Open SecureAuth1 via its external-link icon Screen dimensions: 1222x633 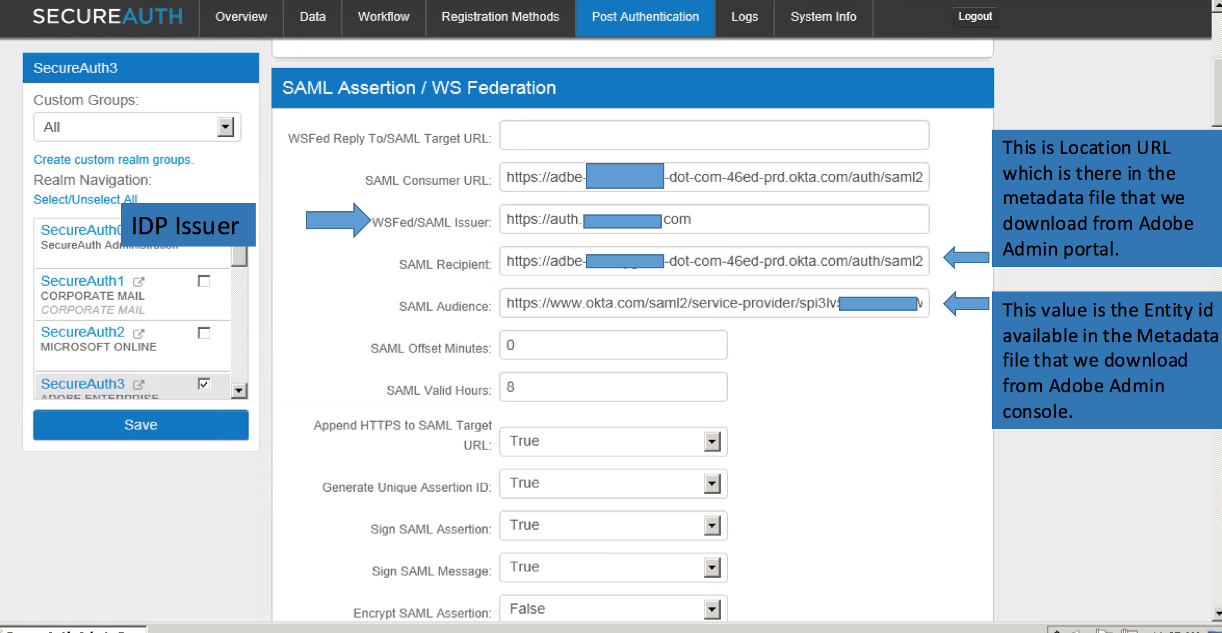tap(139, 281)
